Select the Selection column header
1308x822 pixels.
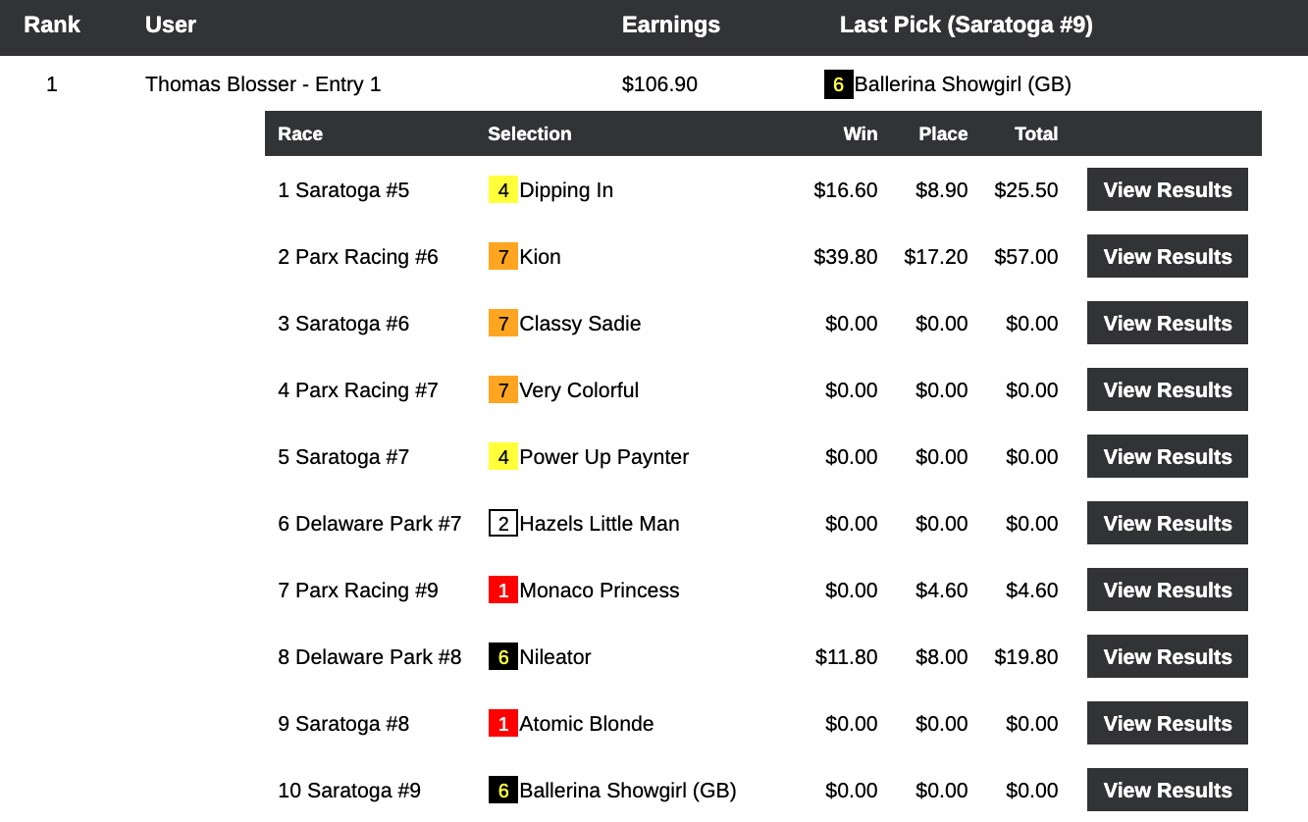pyautogui.click(x=529, y=134)
